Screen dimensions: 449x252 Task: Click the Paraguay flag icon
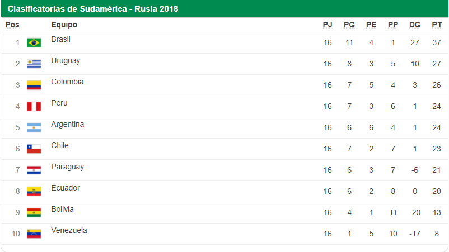point(34,170)
